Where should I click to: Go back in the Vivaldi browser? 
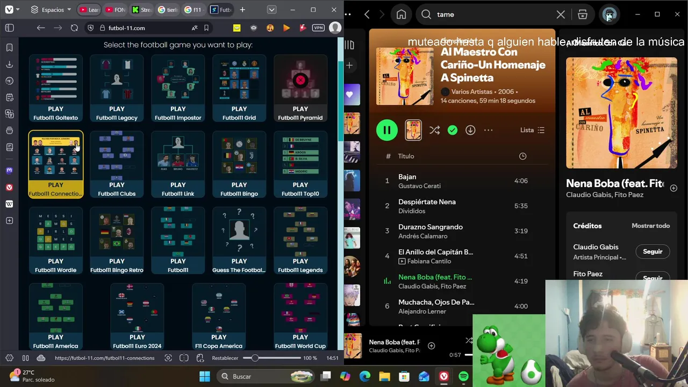[41, 28]
